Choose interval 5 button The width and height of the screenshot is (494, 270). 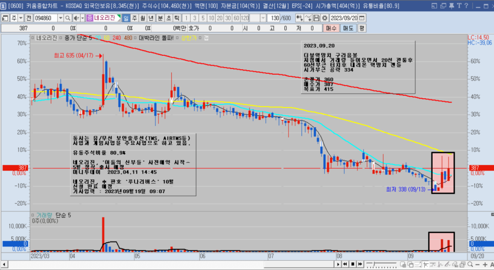coord(203,18)
